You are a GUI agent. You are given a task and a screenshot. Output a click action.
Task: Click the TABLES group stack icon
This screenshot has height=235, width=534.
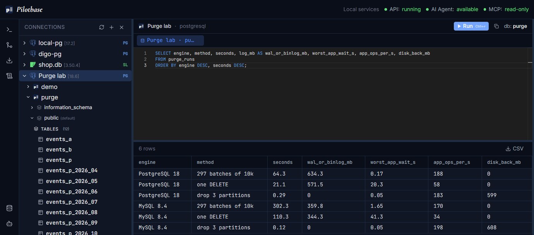tap(36, 129)
